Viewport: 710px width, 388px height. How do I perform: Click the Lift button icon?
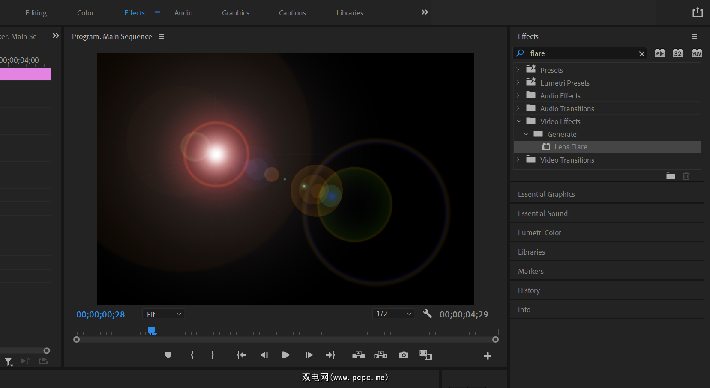[x=358, y=355]
